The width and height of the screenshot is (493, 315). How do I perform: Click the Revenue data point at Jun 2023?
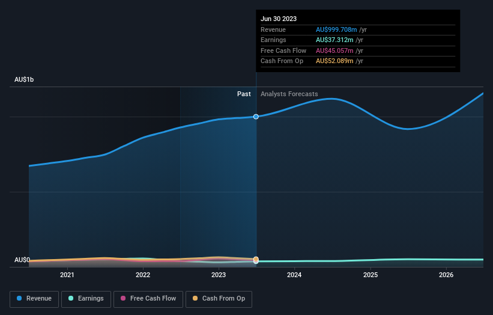[x=256, y=117]
